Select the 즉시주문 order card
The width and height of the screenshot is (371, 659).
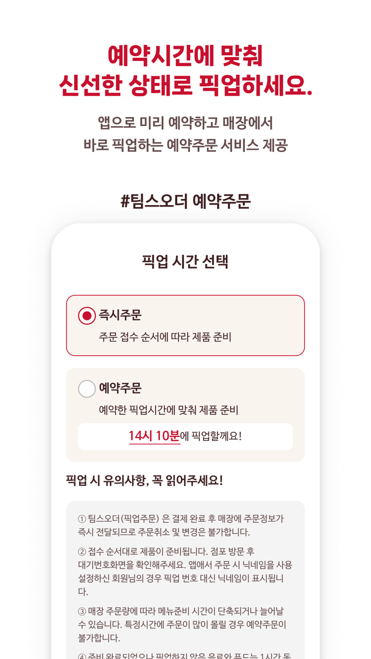[x=185, y=325]
